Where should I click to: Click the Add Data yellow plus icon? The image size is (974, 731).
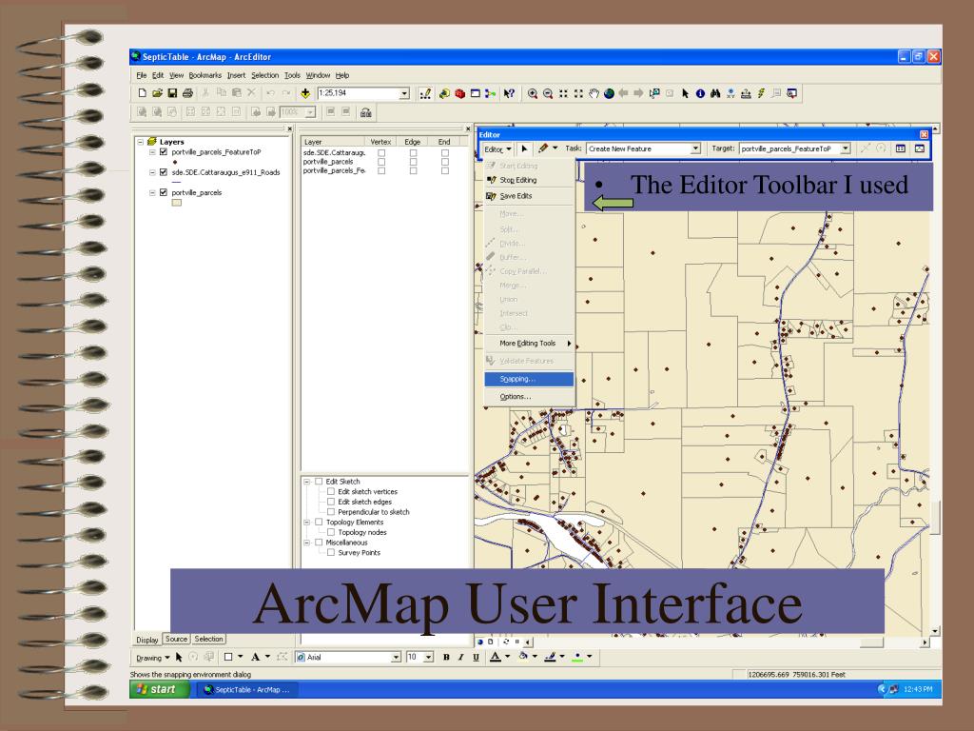click(x=305, y=93)
